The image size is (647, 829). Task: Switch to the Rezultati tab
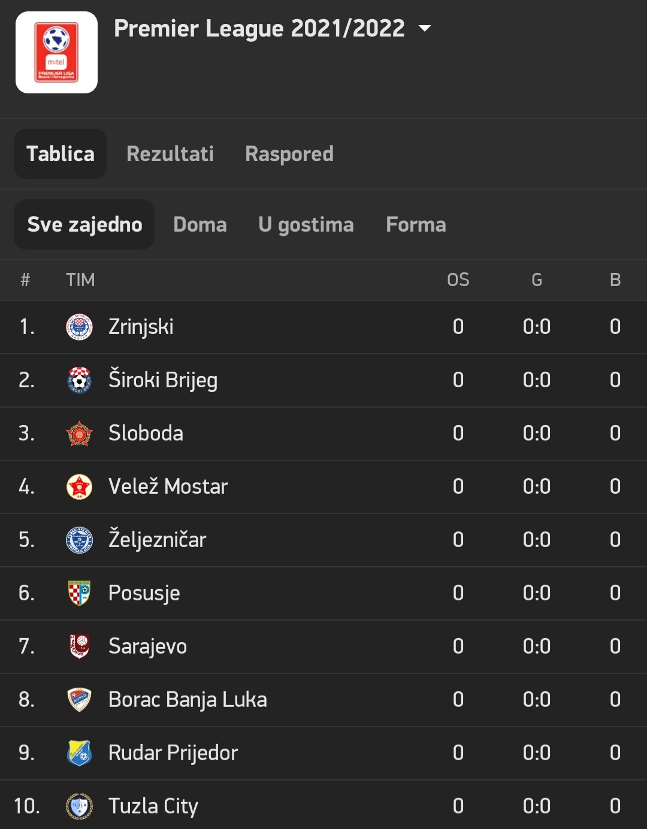[x=170, y=154]
